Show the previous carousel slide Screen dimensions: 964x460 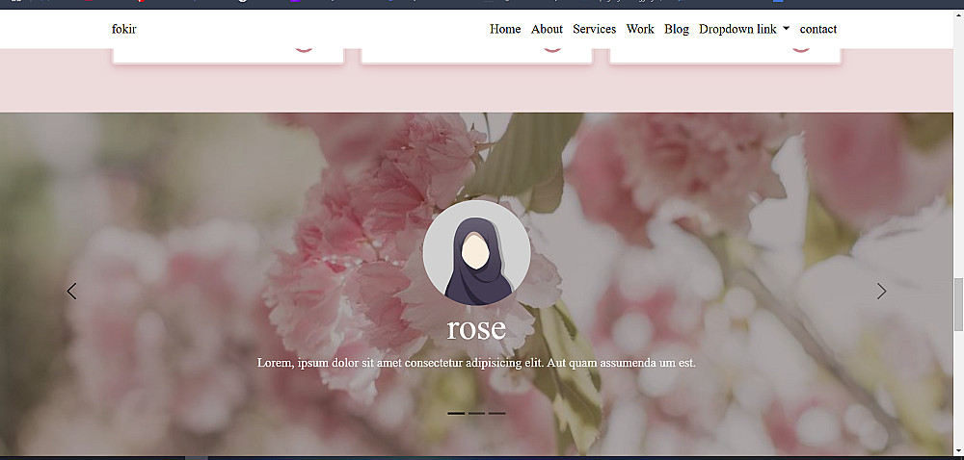point(71,292)
